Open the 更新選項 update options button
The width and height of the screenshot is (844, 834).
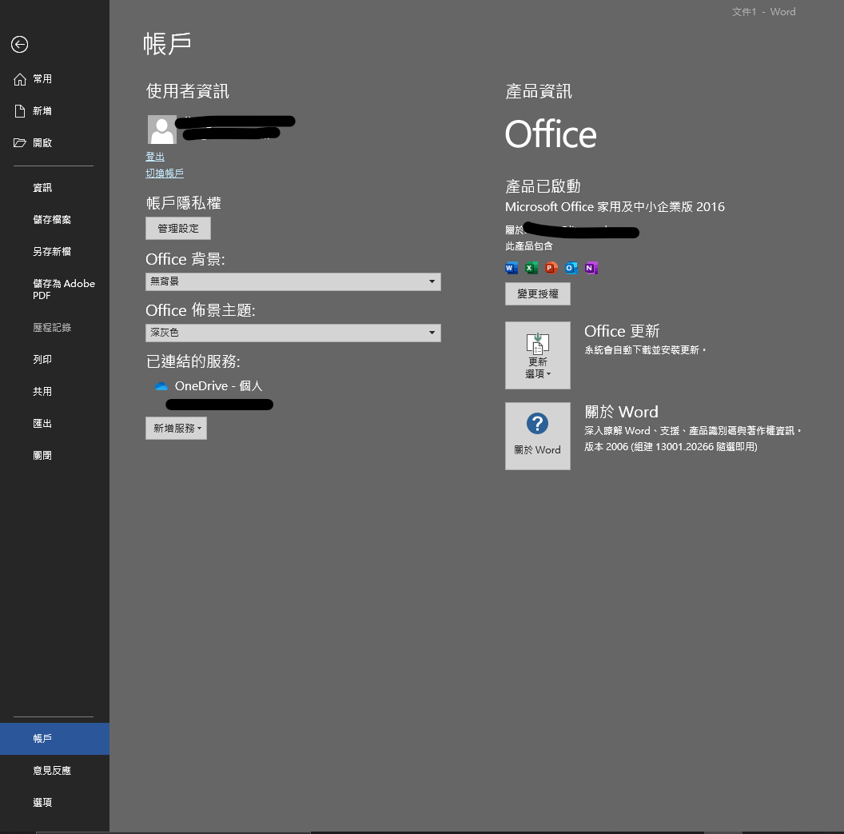(x=538, y=355)
